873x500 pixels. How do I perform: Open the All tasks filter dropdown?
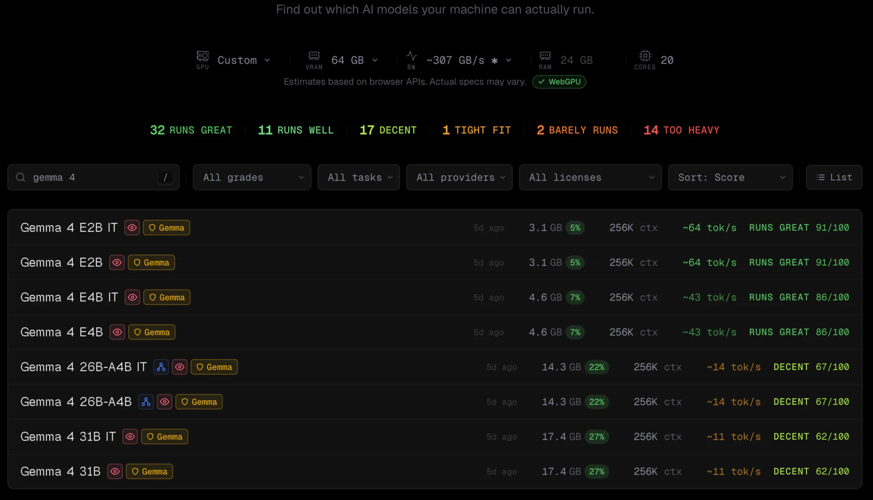pos(359,177)
